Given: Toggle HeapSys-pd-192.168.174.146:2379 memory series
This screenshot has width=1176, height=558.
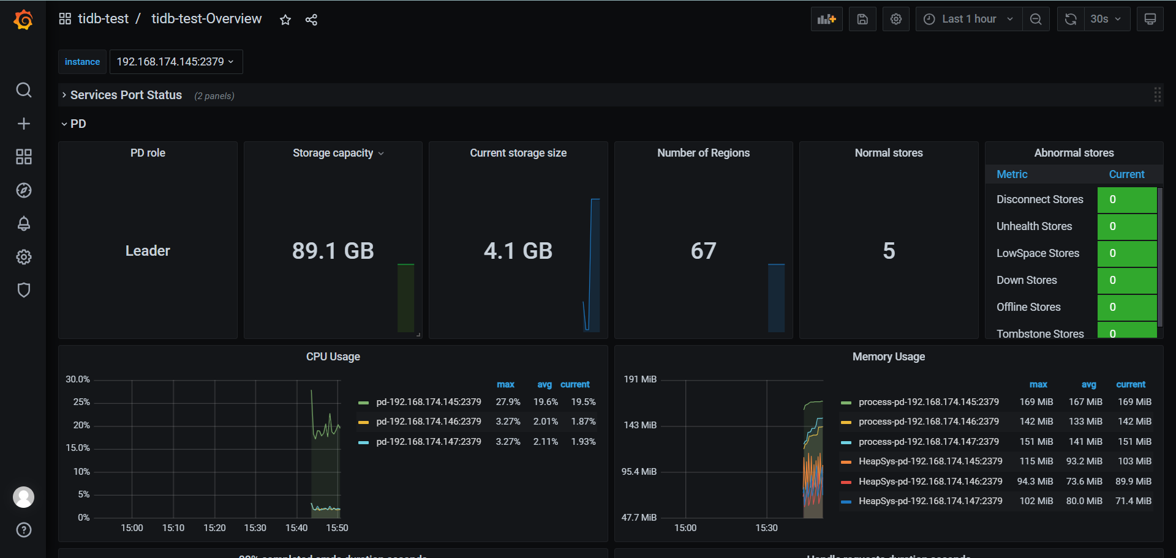Looking at the screenshot, I should (930, 482).
